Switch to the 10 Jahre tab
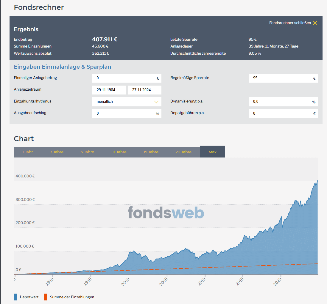 tap(119, 152)
